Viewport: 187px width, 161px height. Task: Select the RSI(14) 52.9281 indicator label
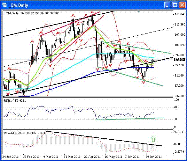[x=15, y=101]
